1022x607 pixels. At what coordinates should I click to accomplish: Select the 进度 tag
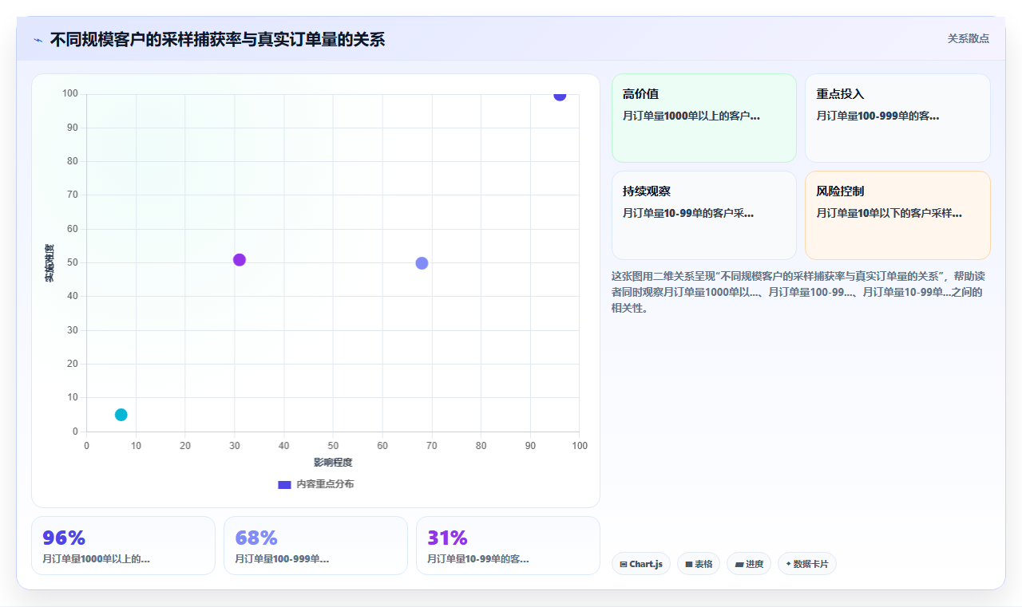pos(749,564)
